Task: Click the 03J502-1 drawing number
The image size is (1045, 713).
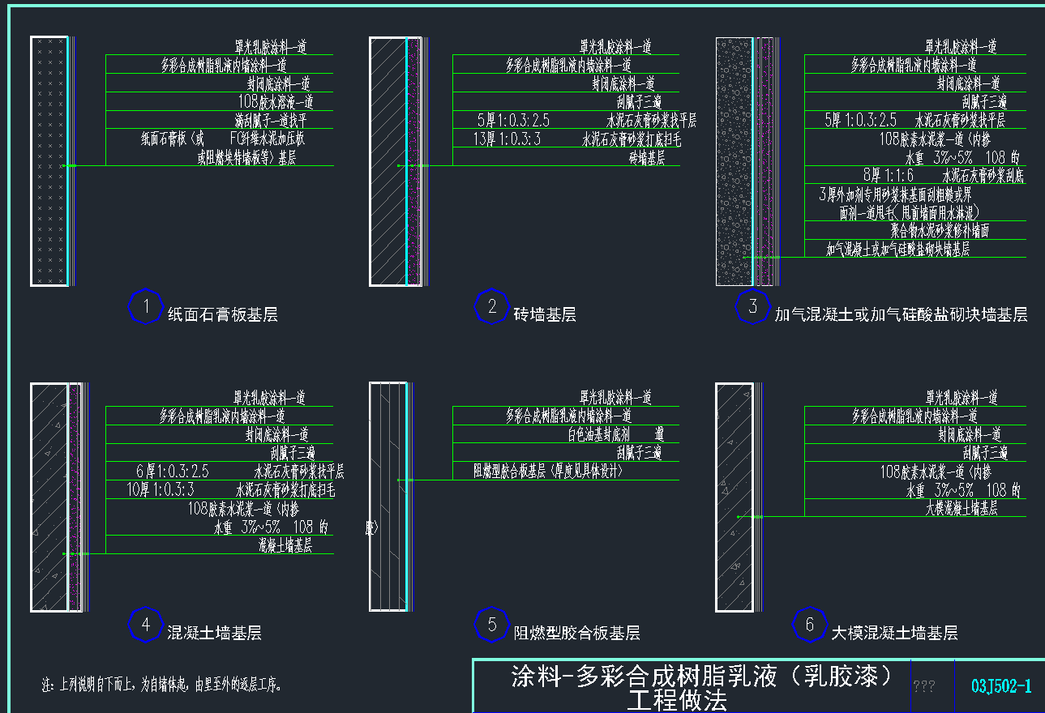Action: [1000, 686]
